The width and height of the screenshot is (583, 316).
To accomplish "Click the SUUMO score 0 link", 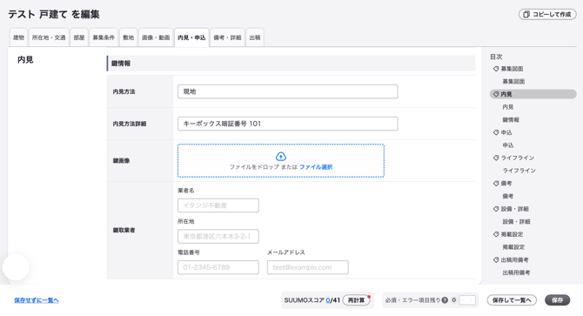I will coord(328,300).
